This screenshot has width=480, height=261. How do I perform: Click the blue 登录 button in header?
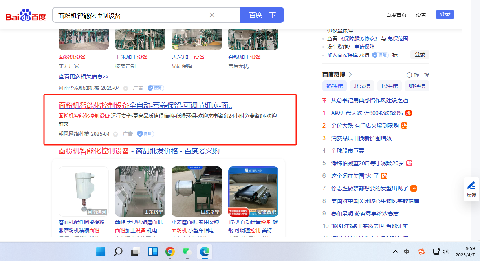(445, 15)
